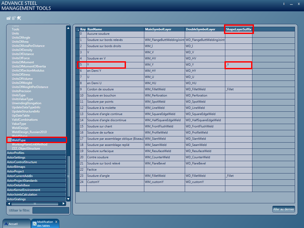The image size is (304, 228).
Task: Expand the AstorProfiles section
Action: pos(36,153)
